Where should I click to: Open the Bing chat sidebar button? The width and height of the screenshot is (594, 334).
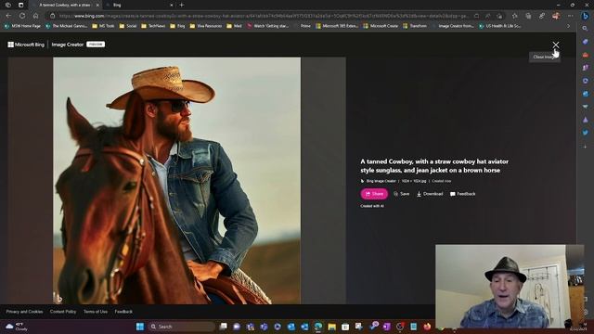pos(586,16)
